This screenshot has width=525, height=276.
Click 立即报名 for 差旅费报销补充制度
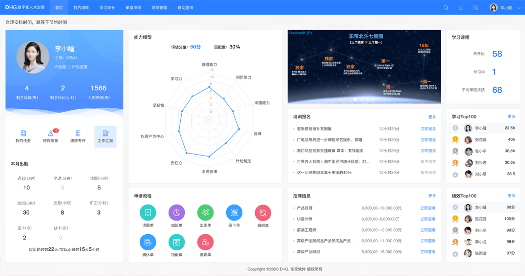pos(428,129)
